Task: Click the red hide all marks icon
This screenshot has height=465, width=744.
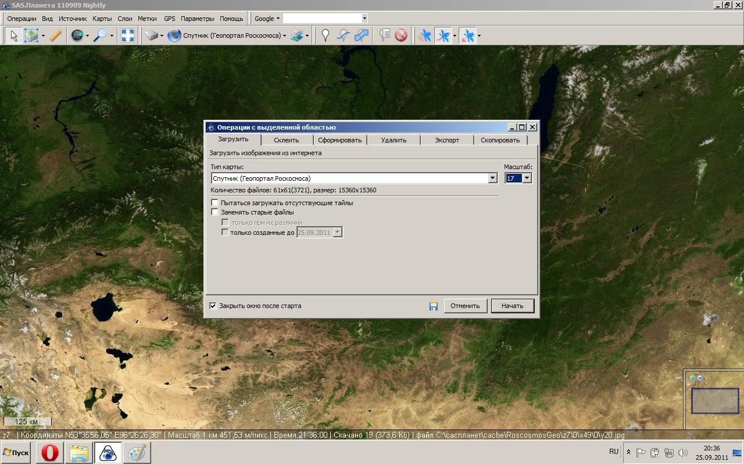Action: [x=401, y=35]
